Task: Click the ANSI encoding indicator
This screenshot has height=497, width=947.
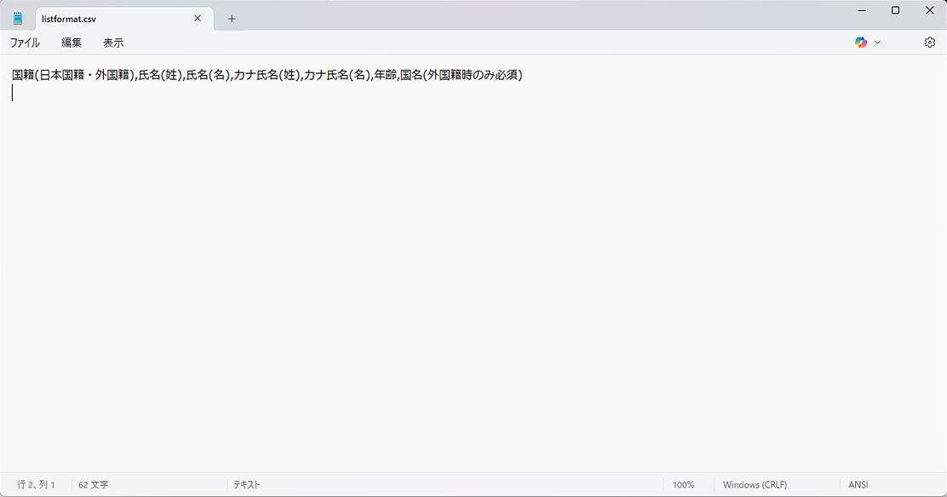Action: [857, 484]
